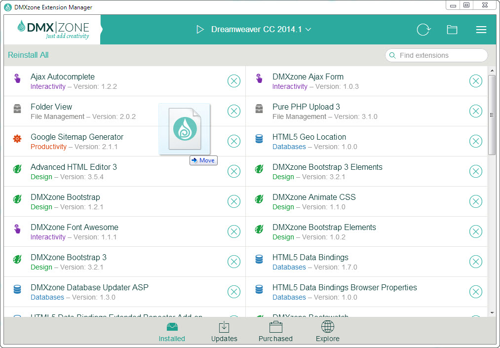The height and width of the screenshot is (348, 500).
Task: Open the Dreamweaver CC 2014.1 version dropdown
Action: point(261,29)
